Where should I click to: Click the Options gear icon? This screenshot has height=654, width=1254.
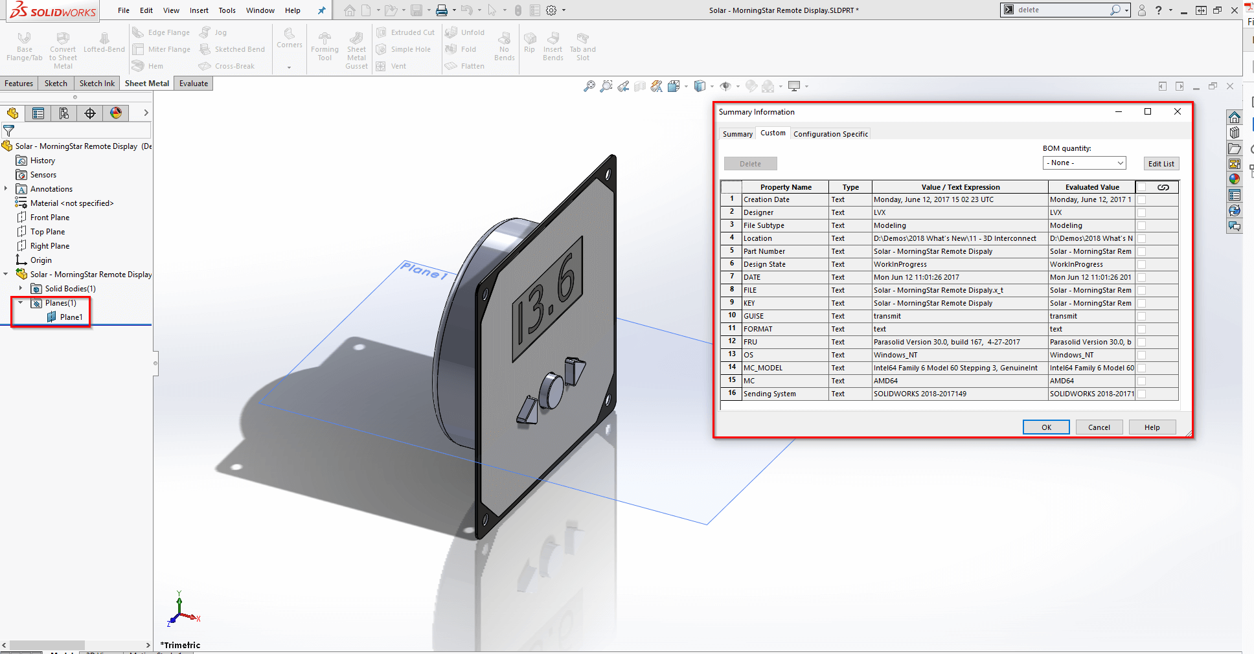[x=551, y=10]
